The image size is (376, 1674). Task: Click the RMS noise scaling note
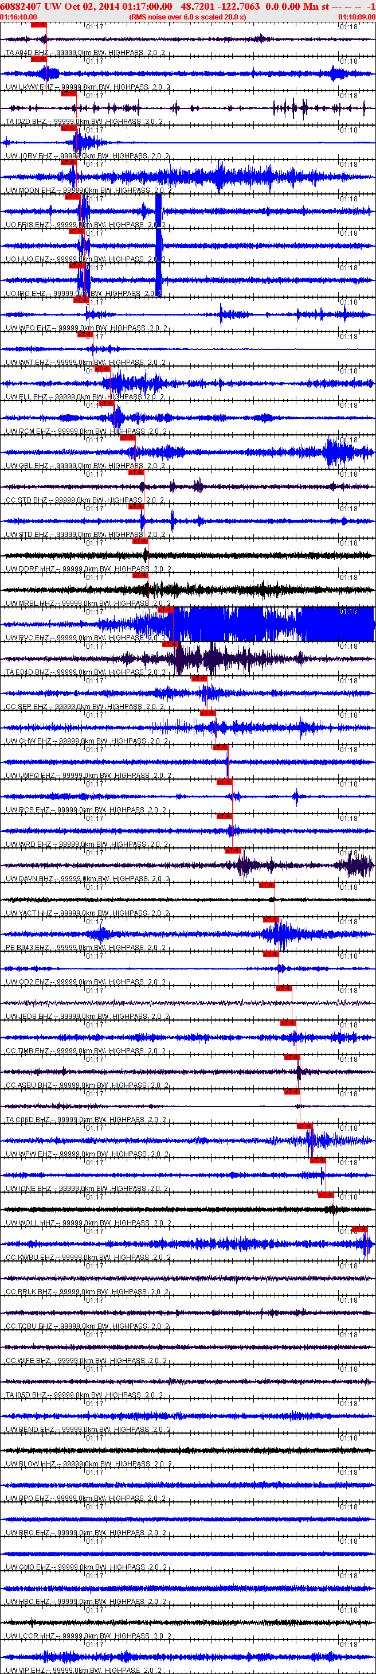coord(187,17)
